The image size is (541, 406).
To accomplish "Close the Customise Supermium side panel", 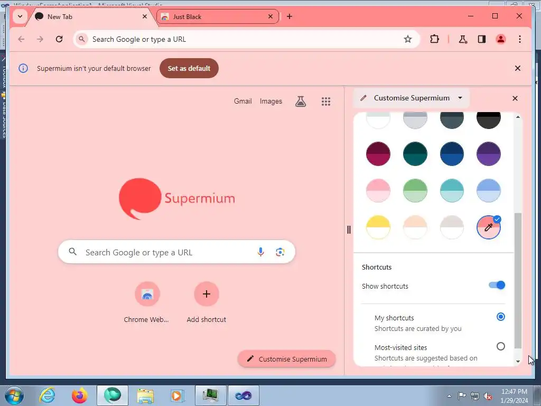I will pyautogui.click(x=515, y=98).
